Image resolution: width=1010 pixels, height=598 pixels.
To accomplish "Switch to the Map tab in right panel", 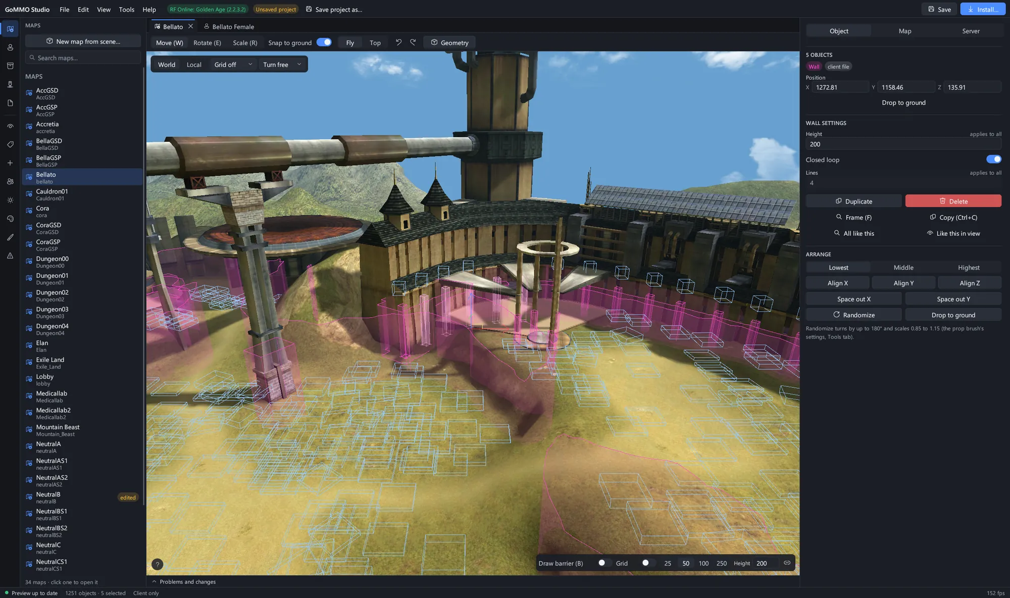I will 905,31.
